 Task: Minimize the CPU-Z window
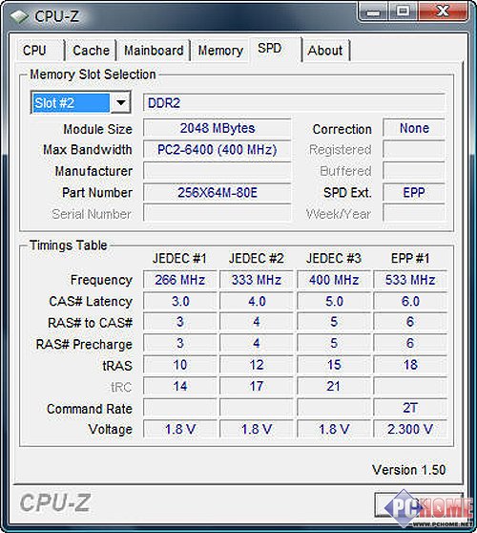[x=373, y=12]
